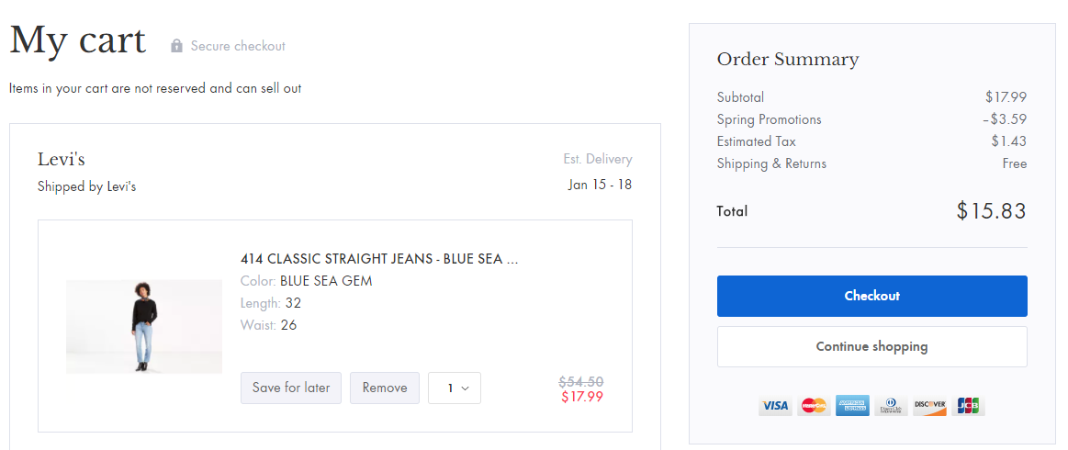This screenshot has width=1068, height=450.
Task: Click the Mastercard payment icon
Action: 814,406
